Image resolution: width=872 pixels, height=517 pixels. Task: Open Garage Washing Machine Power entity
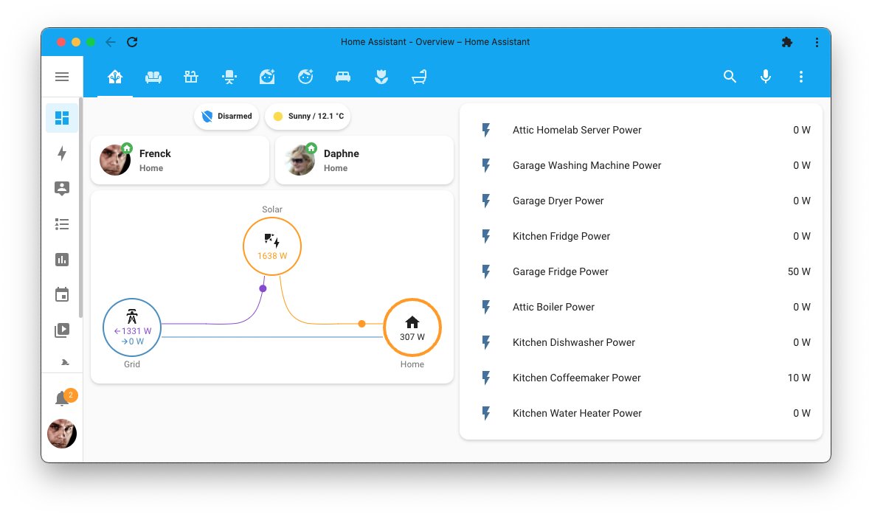tap(640, 166)
